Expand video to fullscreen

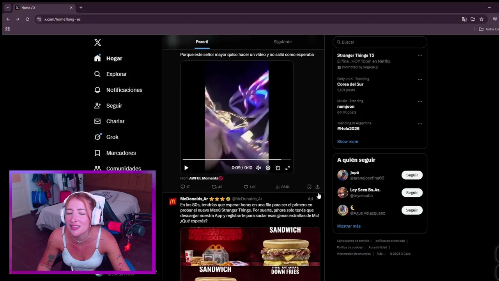(x=288, y=168)
